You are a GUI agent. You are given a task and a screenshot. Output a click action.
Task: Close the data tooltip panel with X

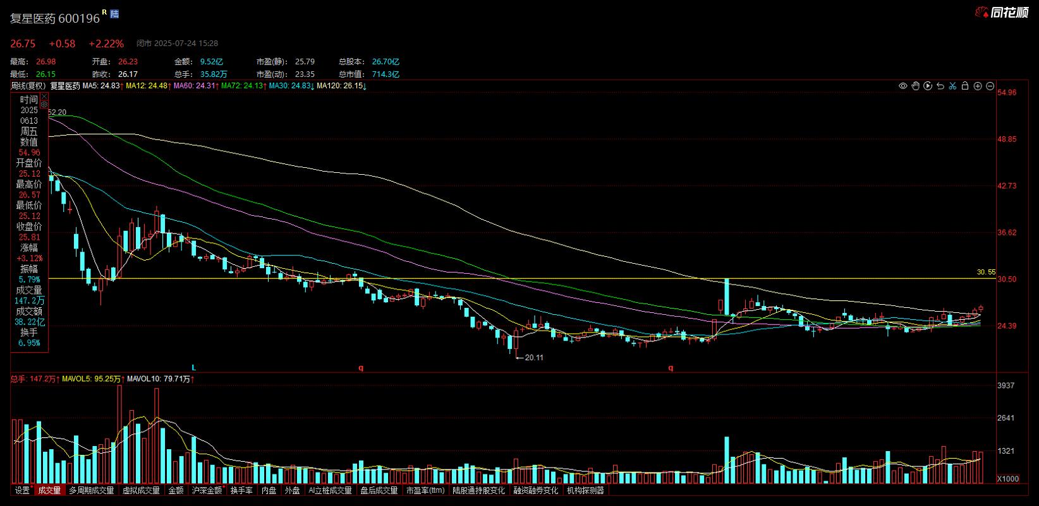point(44,97)
